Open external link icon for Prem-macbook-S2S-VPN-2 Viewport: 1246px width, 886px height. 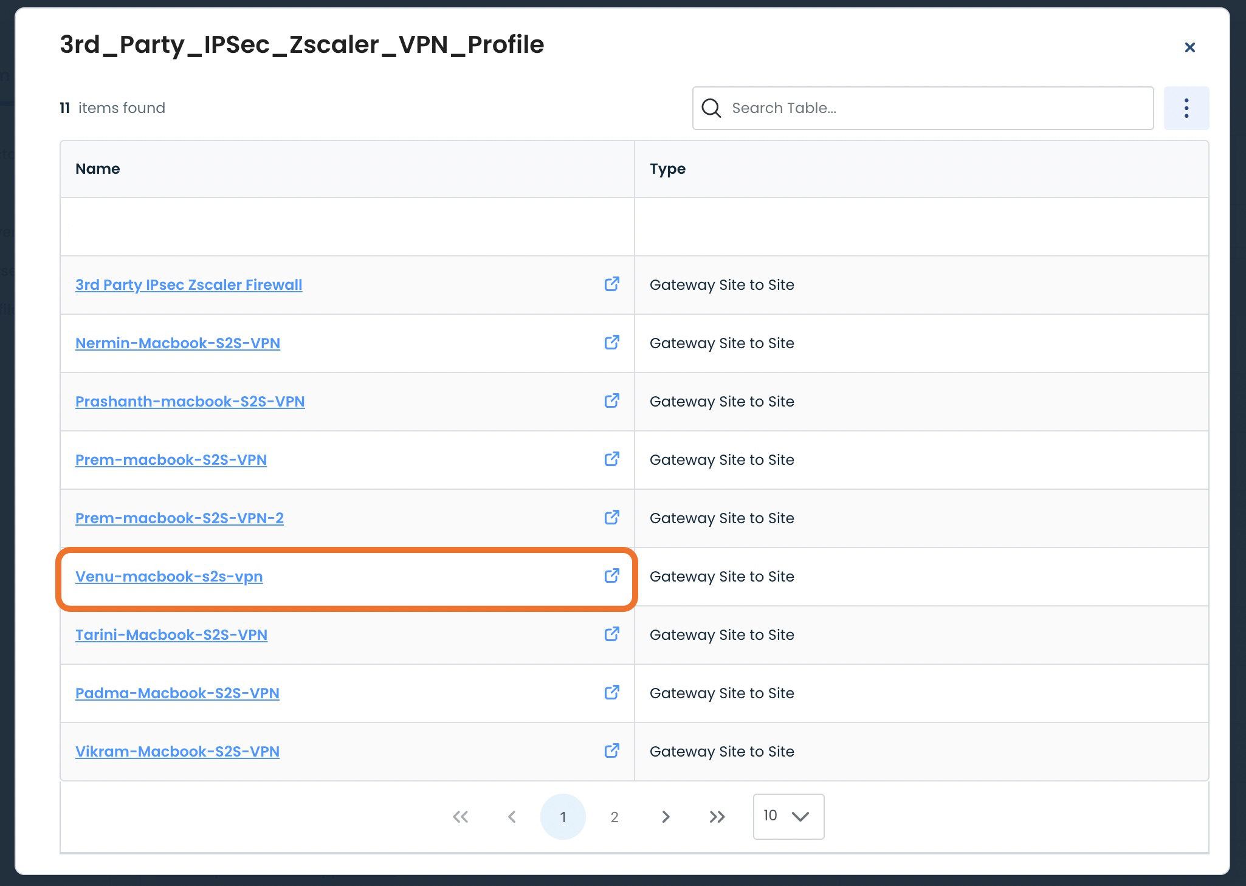pyautogui.click(x=611, y=518)
